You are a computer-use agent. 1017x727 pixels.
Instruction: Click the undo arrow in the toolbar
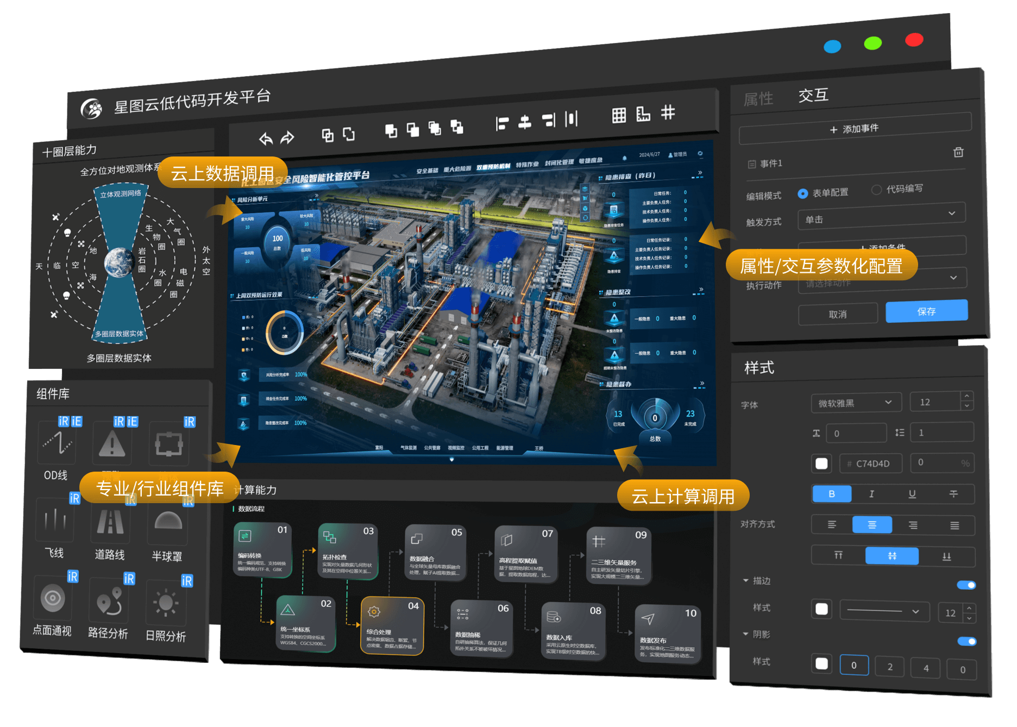[x=266, y=139]
